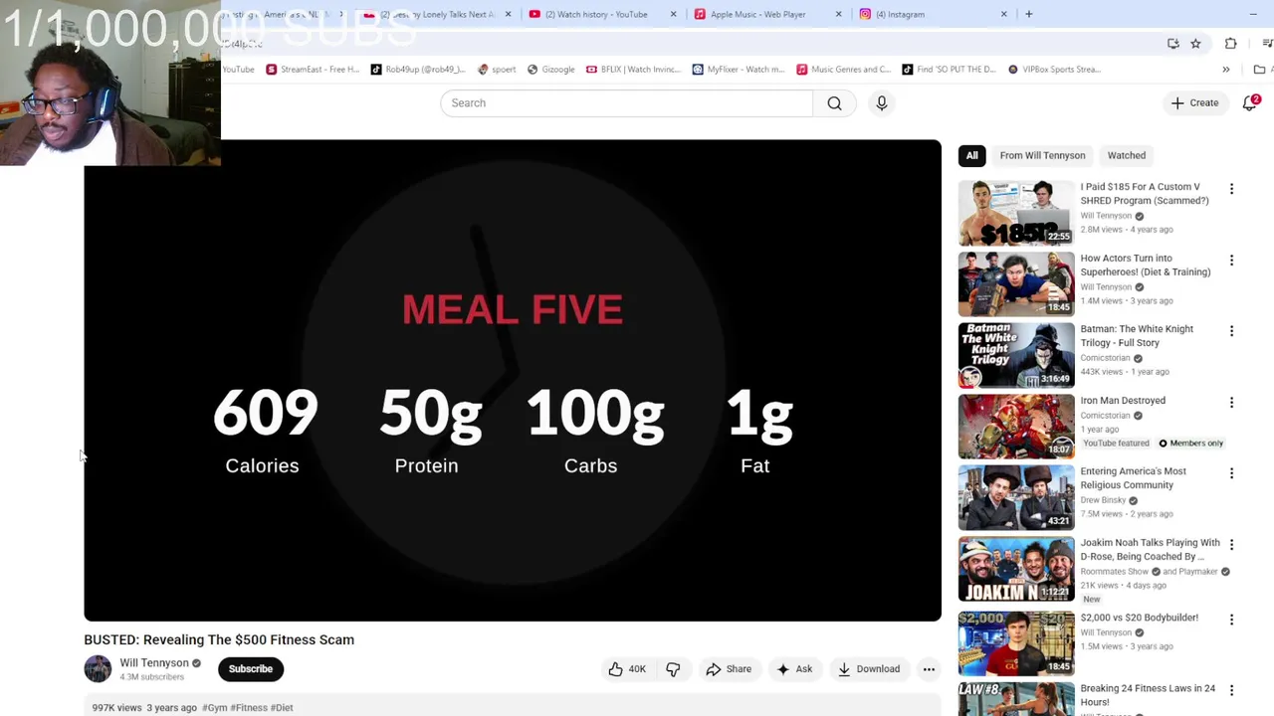Click into the YouTube search field

pyautogui.click(x=627, y=103)
